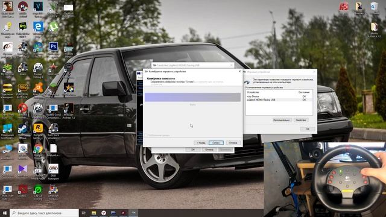This screenshot has height=217, width=386.
Task: Click the Состояние column header
Action: [x=304, y=92]
